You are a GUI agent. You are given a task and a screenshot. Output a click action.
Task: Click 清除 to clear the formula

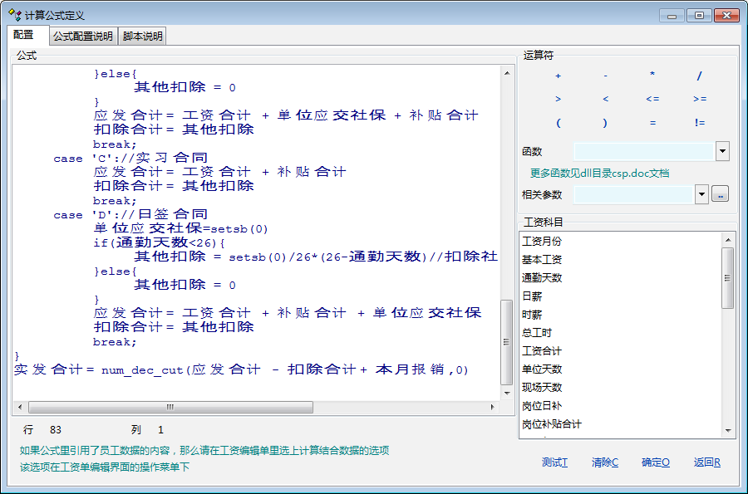(604, 462)
